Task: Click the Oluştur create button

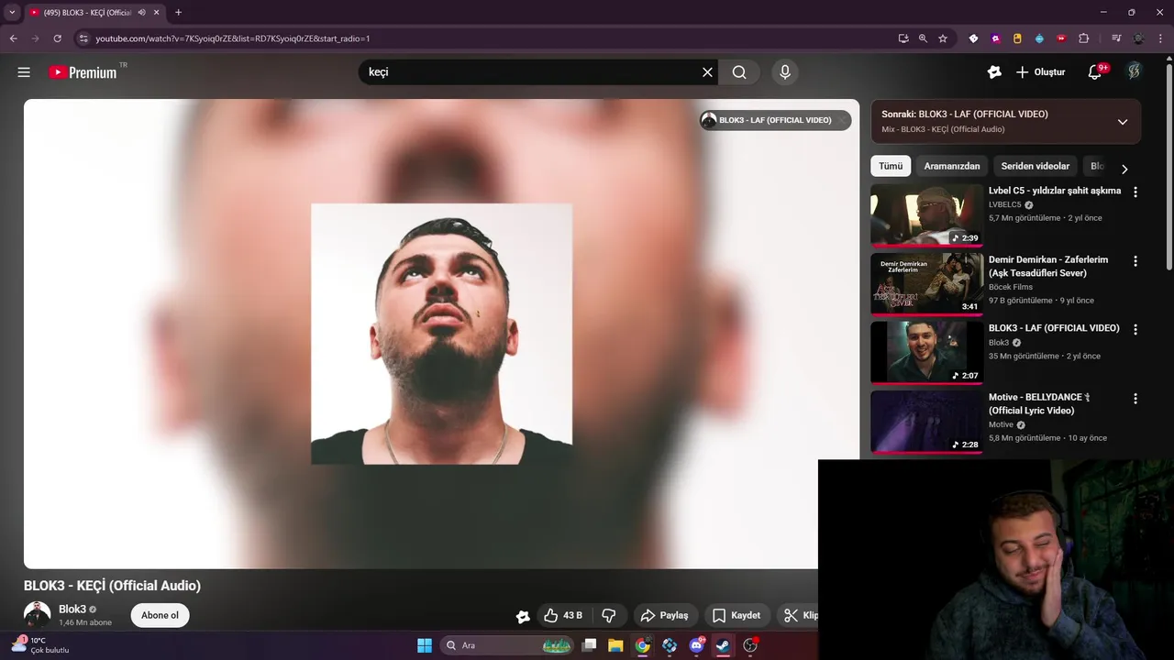Action: [x=1041, y=72]
